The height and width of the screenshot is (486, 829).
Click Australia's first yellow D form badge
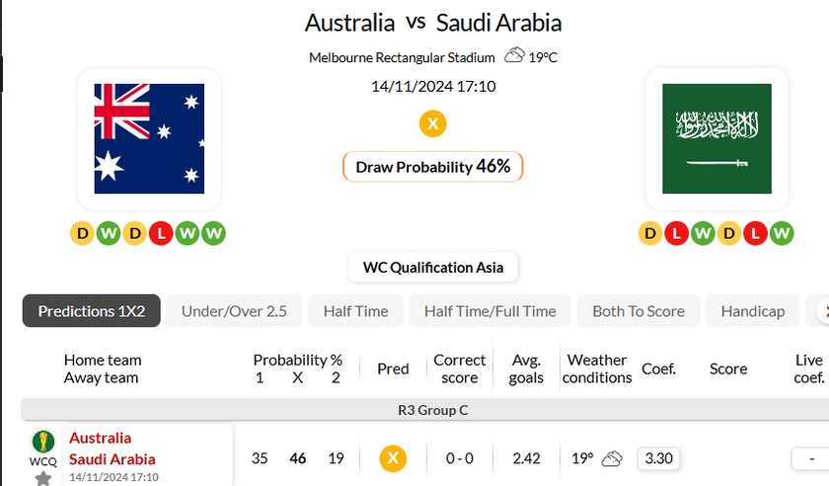[82, 233]
